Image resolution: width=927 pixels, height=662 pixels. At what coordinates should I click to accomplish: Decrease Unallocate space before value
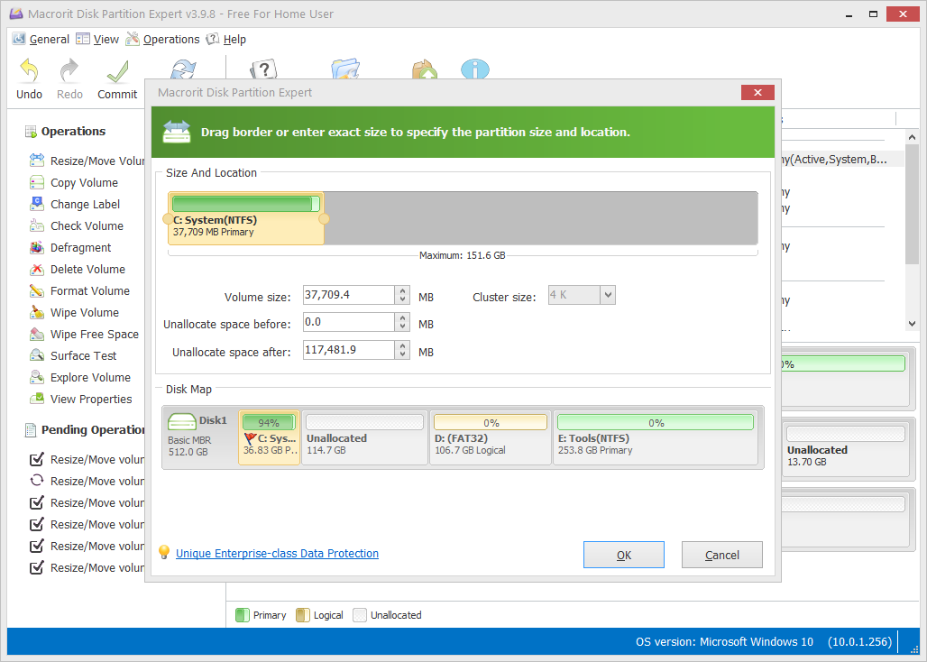coord(402,326)
